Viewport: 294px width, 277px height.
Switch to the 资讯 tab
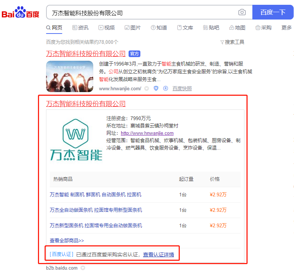coord(80,28)
